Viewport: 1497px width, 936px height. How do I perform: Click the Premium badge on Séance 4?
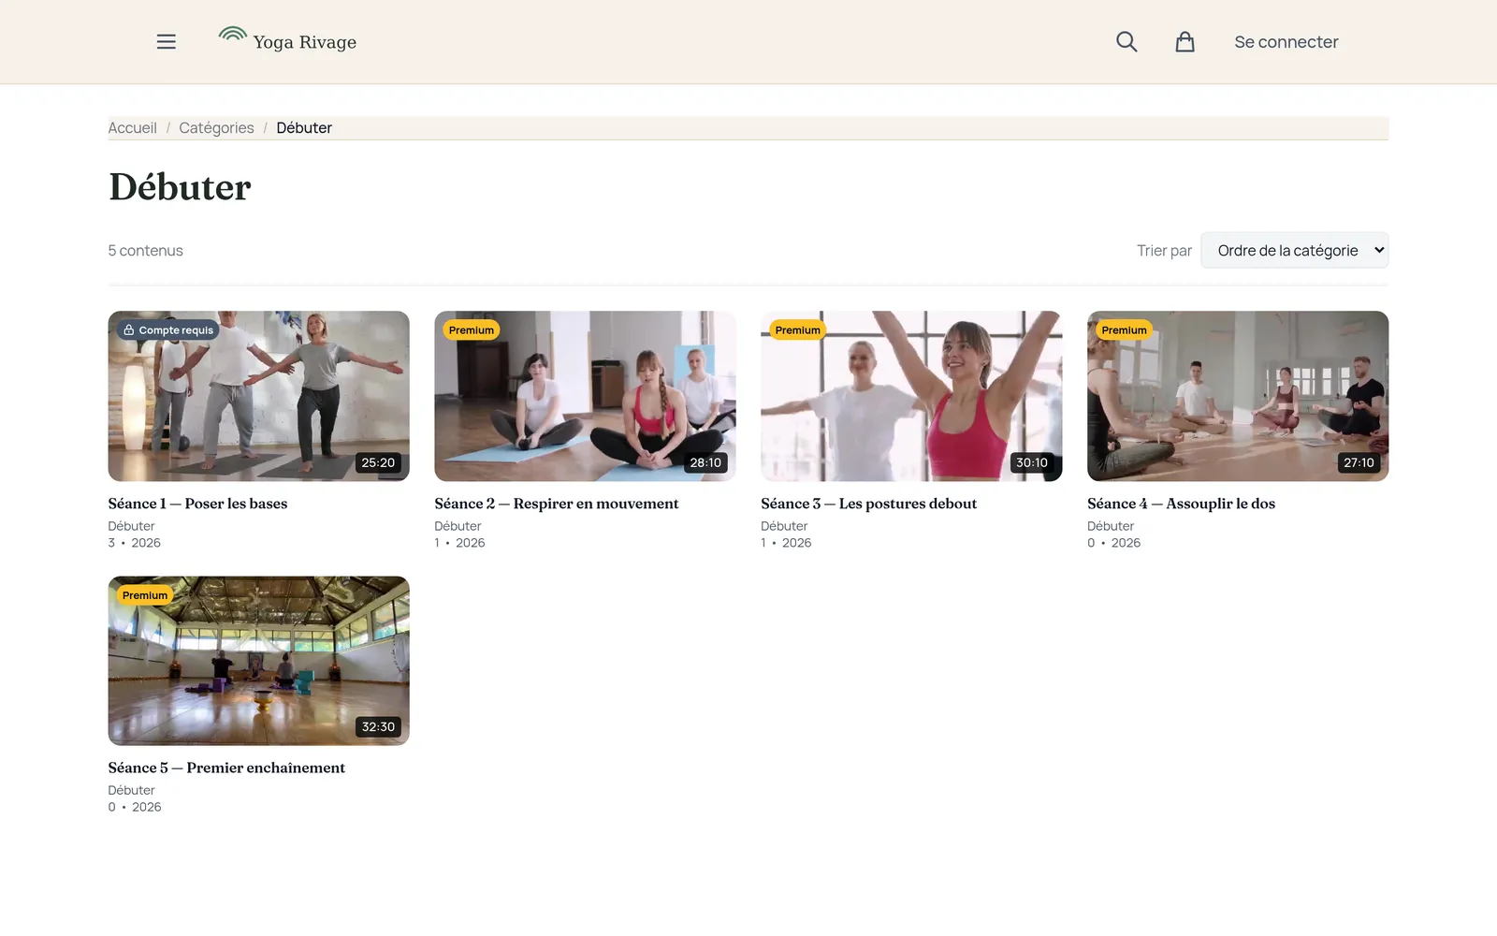tap(1124, 330)
